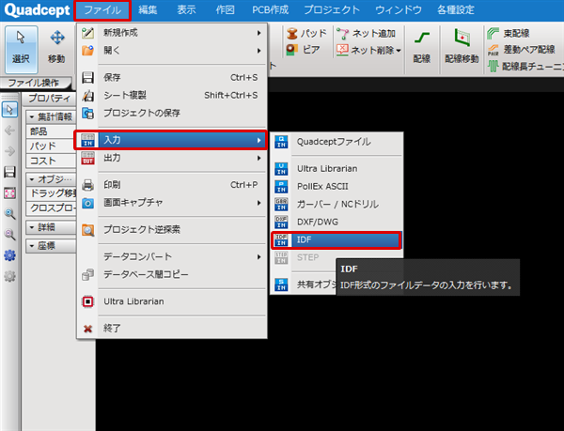Click 終了 (exit) menu entry
Viewport: 564px width, 431px height.
click(x=172, y=329)
